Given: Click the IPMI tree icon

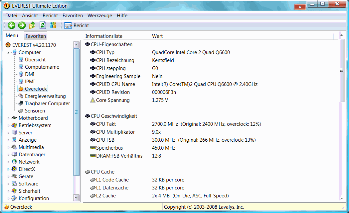Looking at the screenshot, I should (x=21, y=81).
